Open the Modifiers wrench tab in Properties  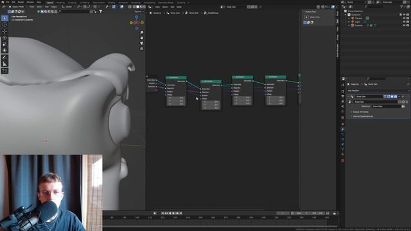[x=342, y=129]
